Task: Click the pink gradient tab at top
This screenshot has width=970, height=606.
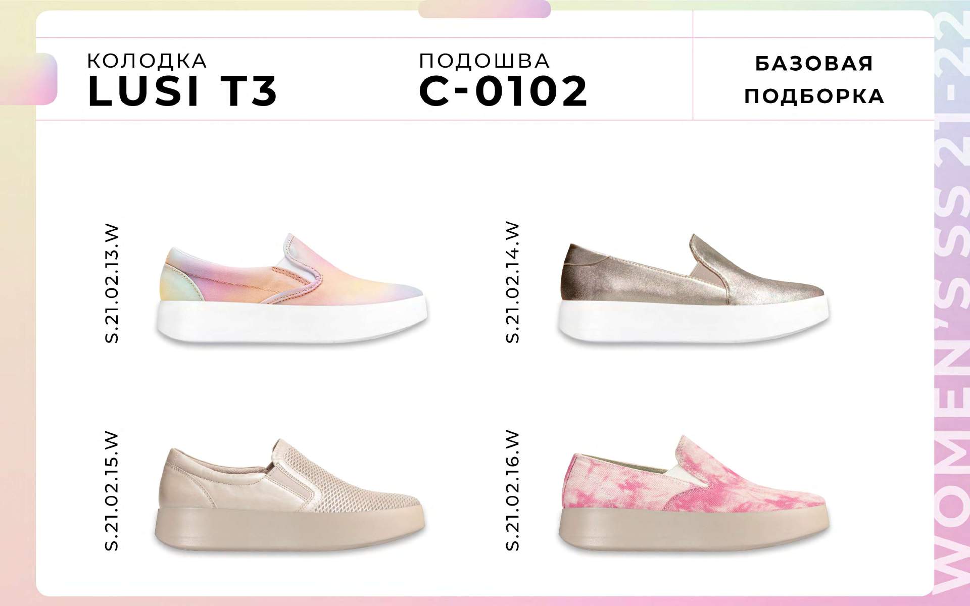Action: (x=484, y=9)
